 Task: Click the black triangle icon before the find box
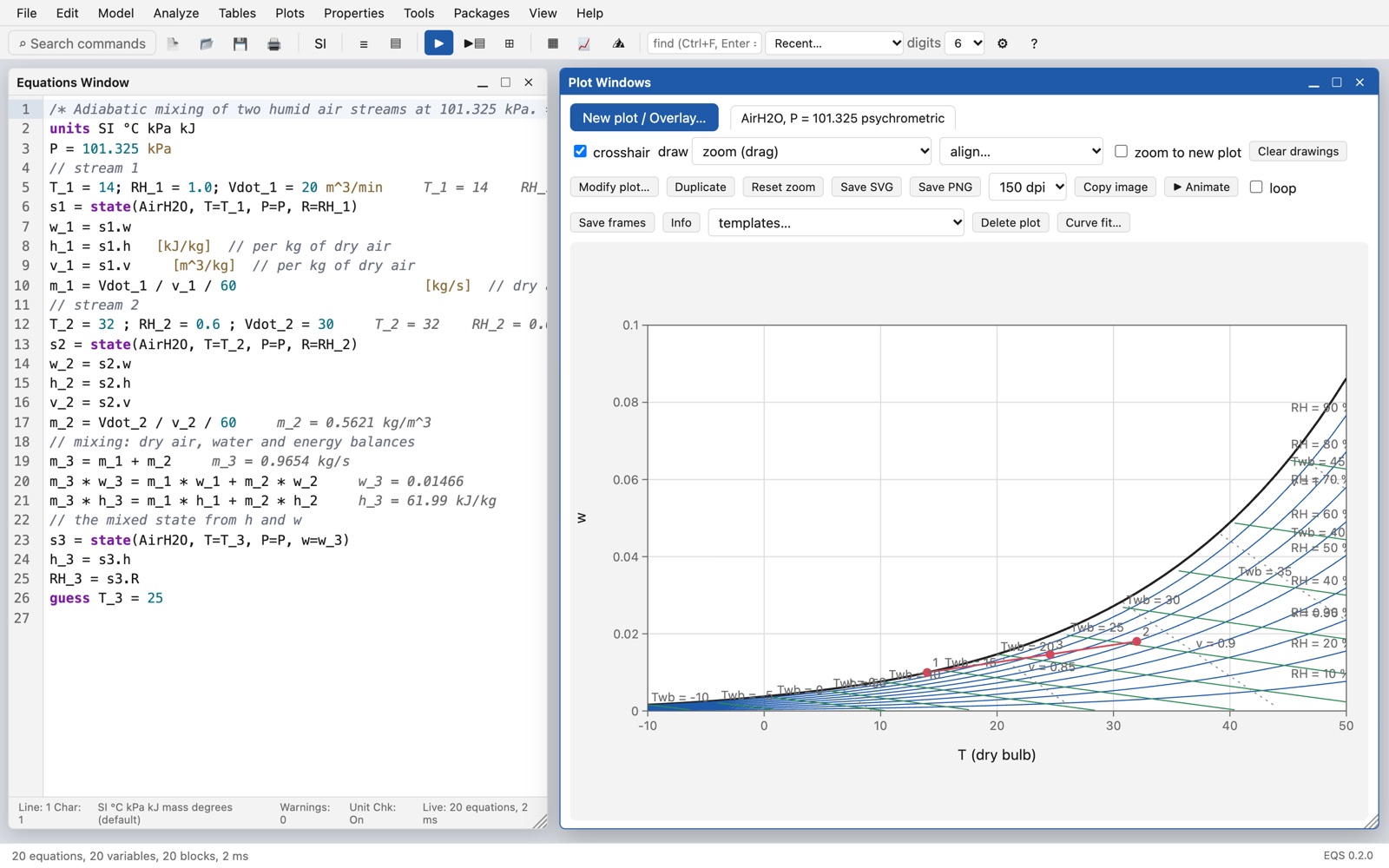tap(618, 43)
